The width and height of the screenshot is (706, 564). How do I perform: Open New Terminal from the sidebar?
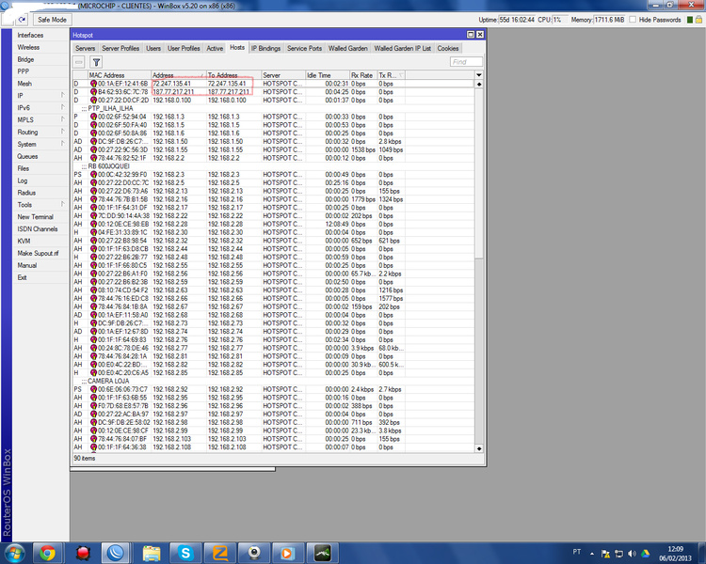[x=35, y=217]
